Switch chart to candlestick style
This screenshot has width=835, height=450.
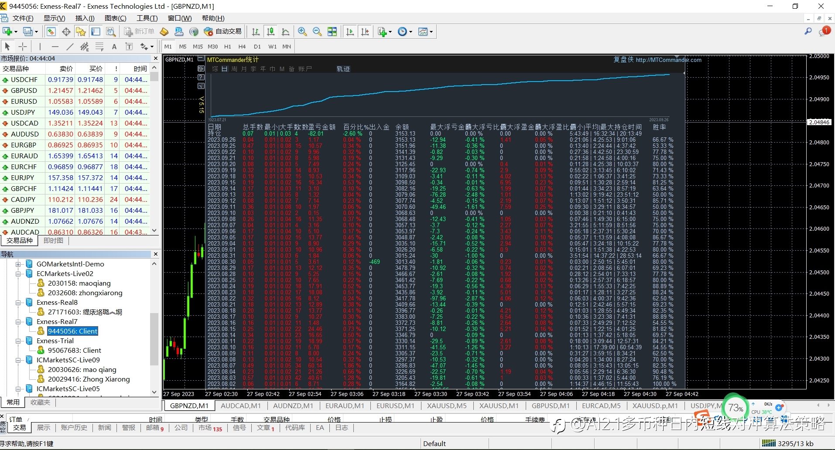270,31
